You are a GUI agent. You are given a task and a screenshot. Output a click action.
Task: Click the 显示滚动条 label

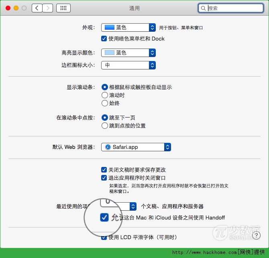[x=81, y=87]
